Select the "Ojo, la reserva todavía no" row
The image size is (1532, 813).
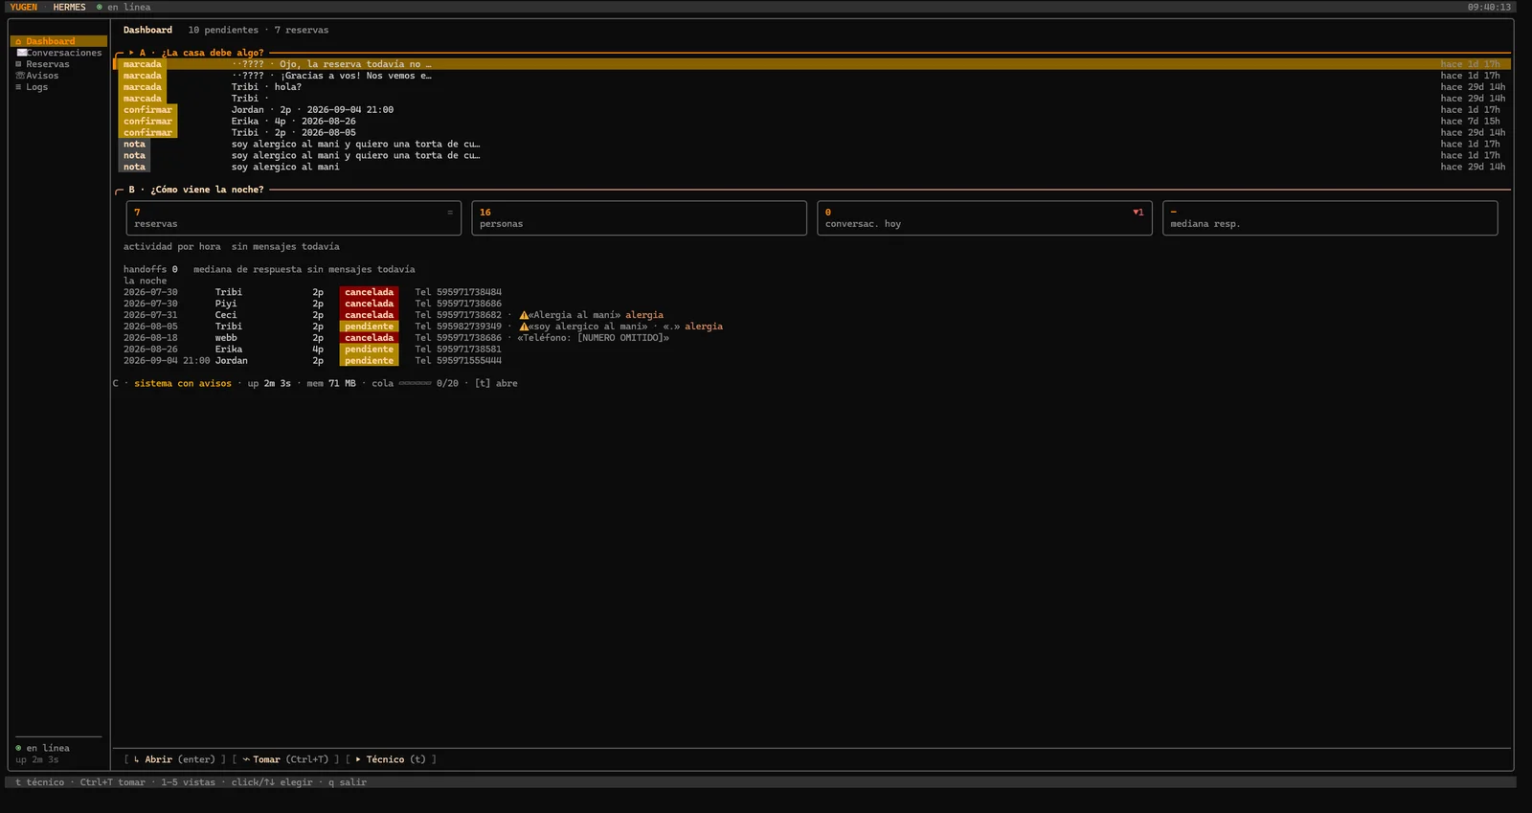pos(812,64)
